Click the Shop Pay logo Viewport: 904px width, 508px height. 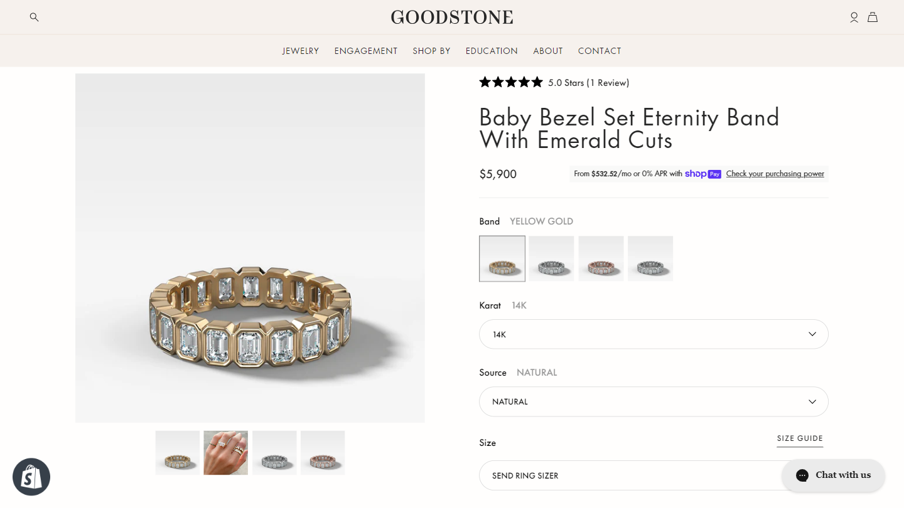[703, 174]
